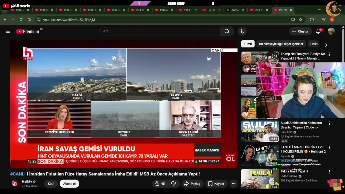Open the account avatar menu in YouTube
This screenshot has height=194, width=345.
tap(331, 31)
